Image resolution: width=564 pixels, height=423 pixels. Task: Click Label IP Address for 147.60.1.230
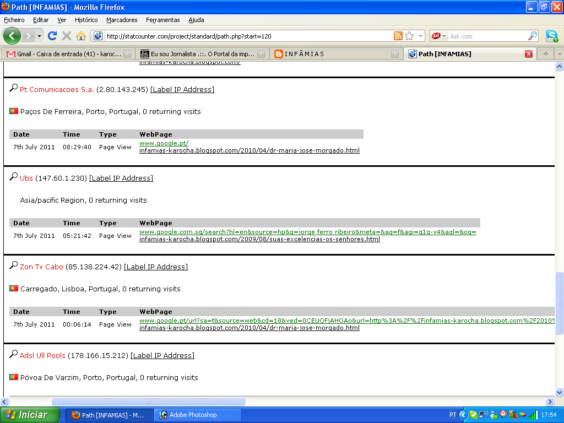coord(121,178)
